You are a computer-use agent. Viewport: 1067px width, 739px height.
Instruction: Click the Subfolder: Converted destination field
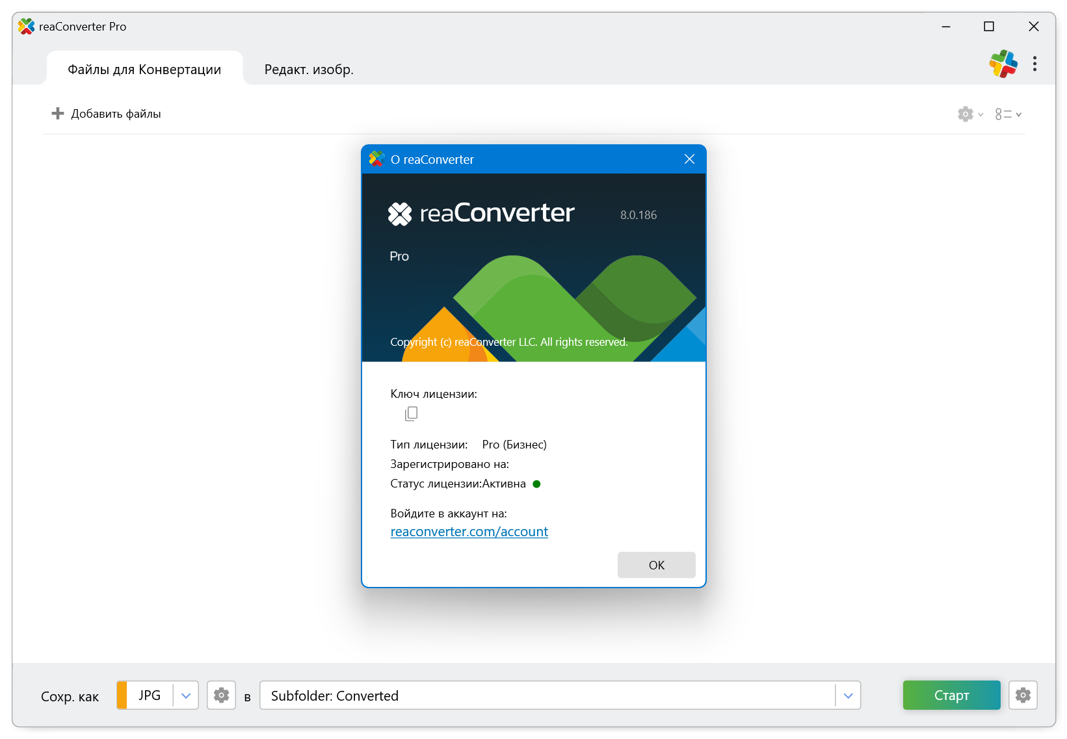click(x=546, y=695)
